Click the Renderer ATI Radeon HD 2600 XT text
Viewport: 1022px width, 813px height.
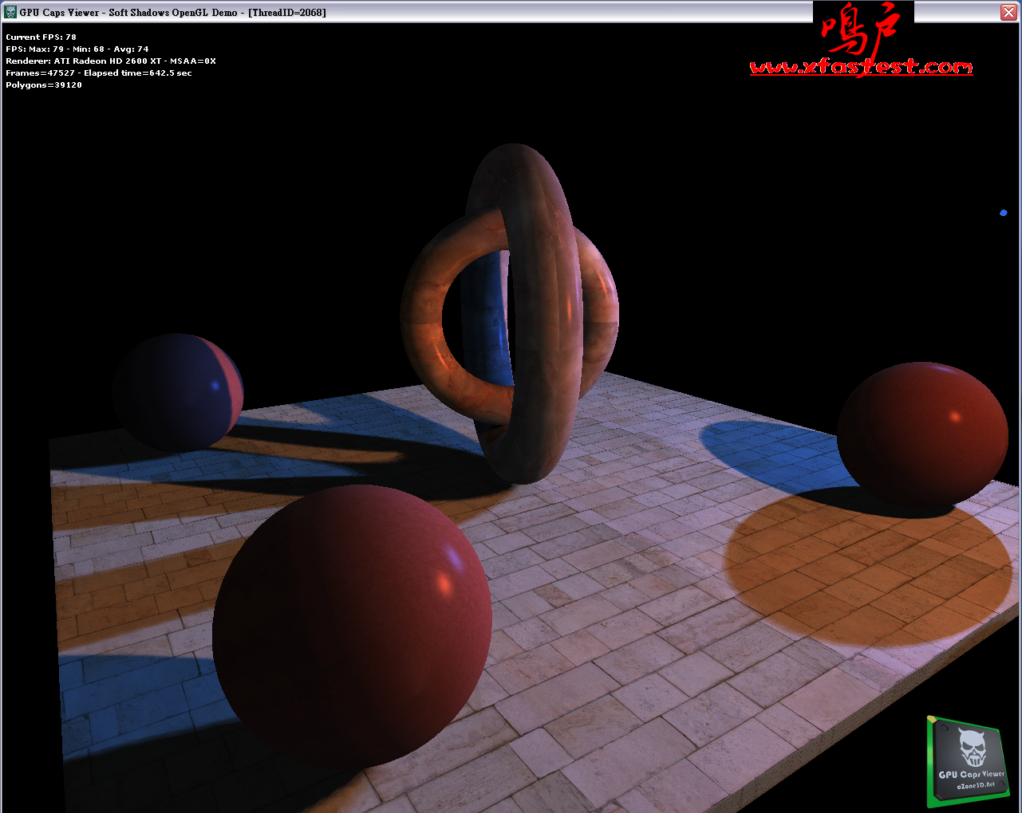tap(111, 61)
